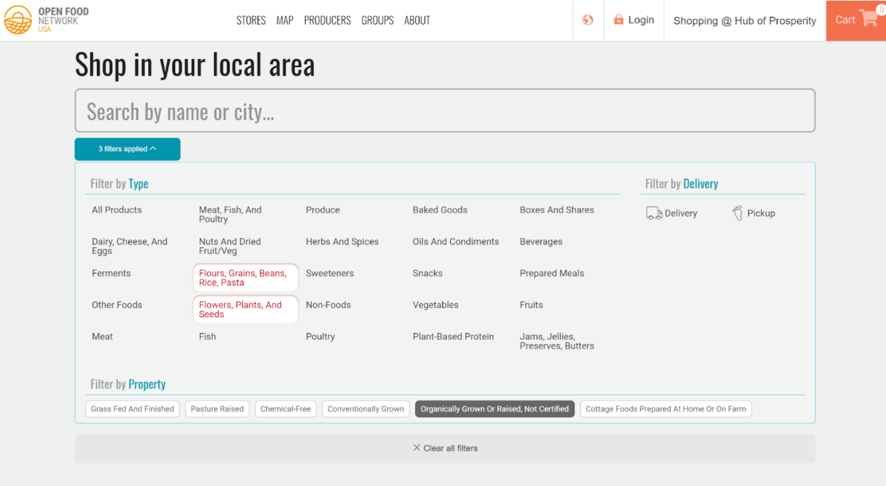Toggle the Other Foods filter

click(x=117, y=305)
